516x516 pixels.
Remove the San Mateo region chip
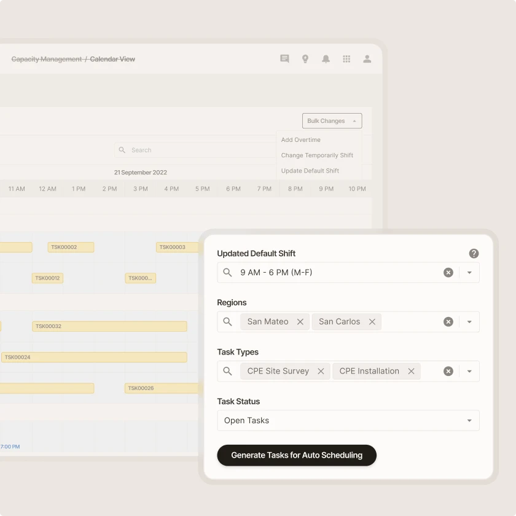point(300,321)
